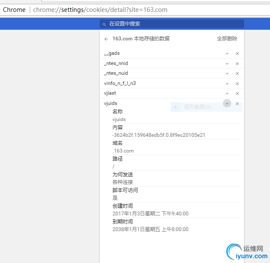Click the creation time 2017年1月3日 value
The image size is (270, 263).
click(151, 214)
